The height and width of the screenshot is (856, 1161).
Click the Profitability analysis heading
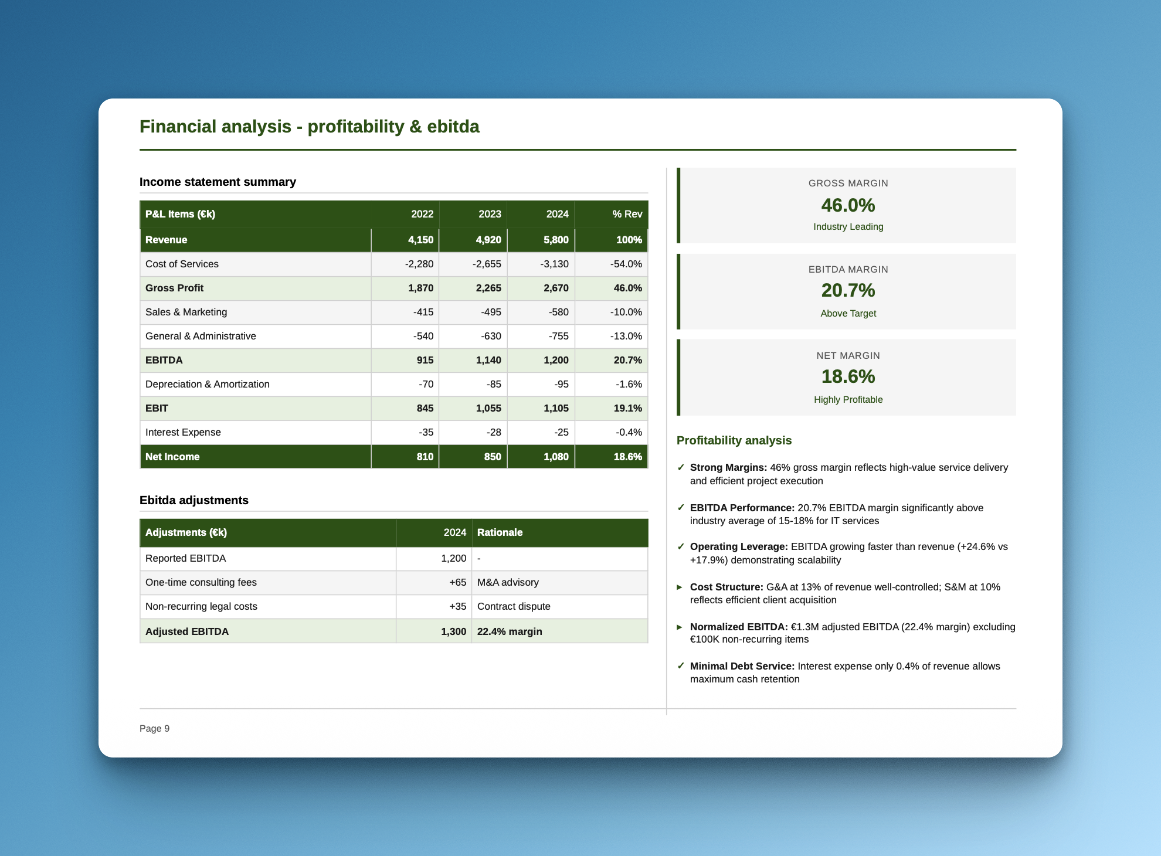click(734, 440)
